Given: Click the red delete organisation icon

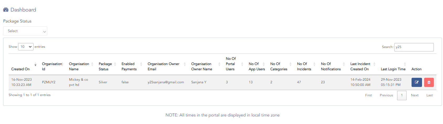Looking at the screenshot, I should click(x=429, y=82).
